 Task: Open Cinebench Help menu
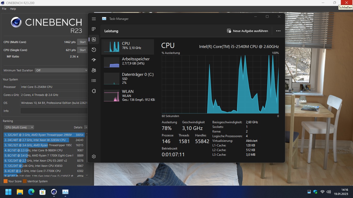click(13, 9)
